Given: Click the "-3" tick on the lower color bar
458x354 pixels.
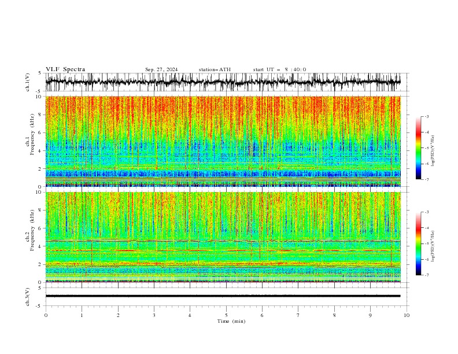Looking at the screenshot, I should pos(426,212).
